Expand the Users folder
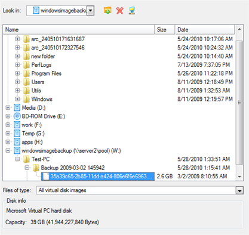Image resolution: width=249 pixels, height=235 pixels. [17, 82]
